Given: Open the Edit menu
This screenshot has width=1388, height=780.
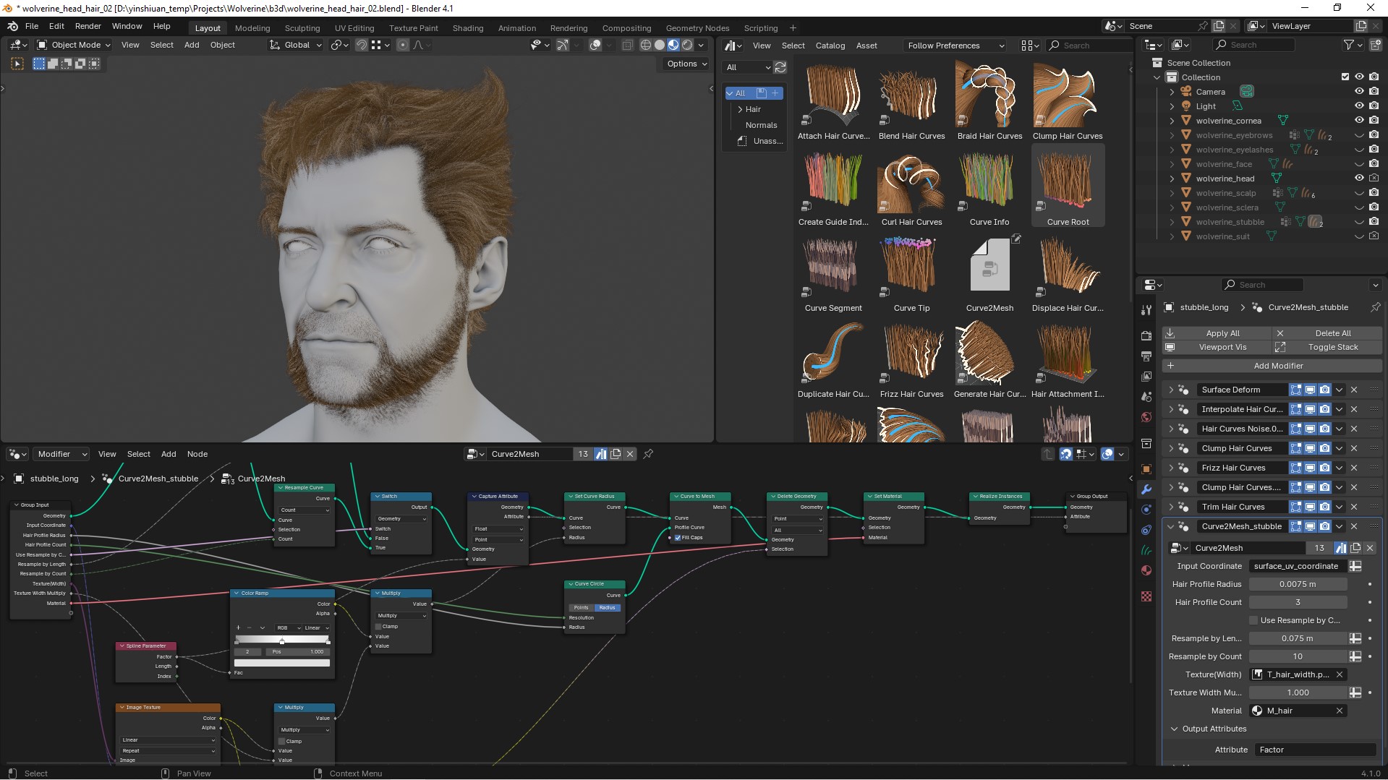Looking at the screenshot, I should (56, 26).
